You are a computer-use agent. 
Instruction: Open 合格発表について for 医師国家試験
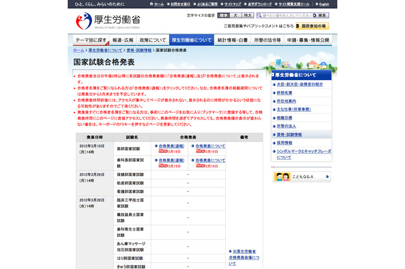coord(210,146)
